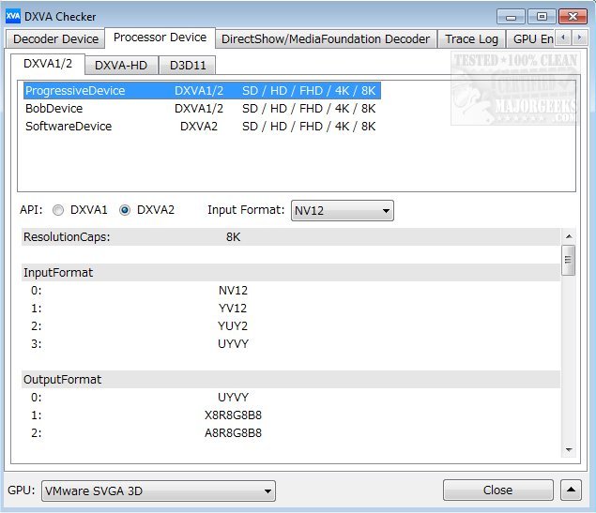
Task: Click the ResolutionCaps 8K row
Action: point(291,237)
